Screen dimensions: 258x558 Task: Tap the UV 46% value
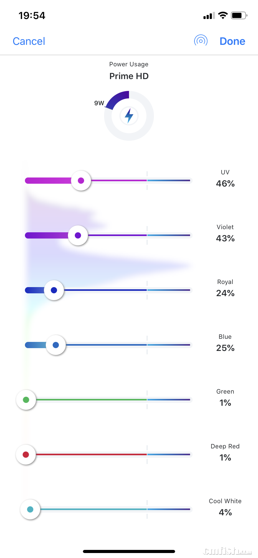click(225, 184)
